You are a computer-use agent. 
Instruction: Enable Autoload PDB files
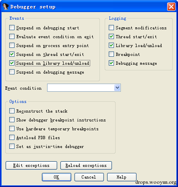[x=12, y=138]
